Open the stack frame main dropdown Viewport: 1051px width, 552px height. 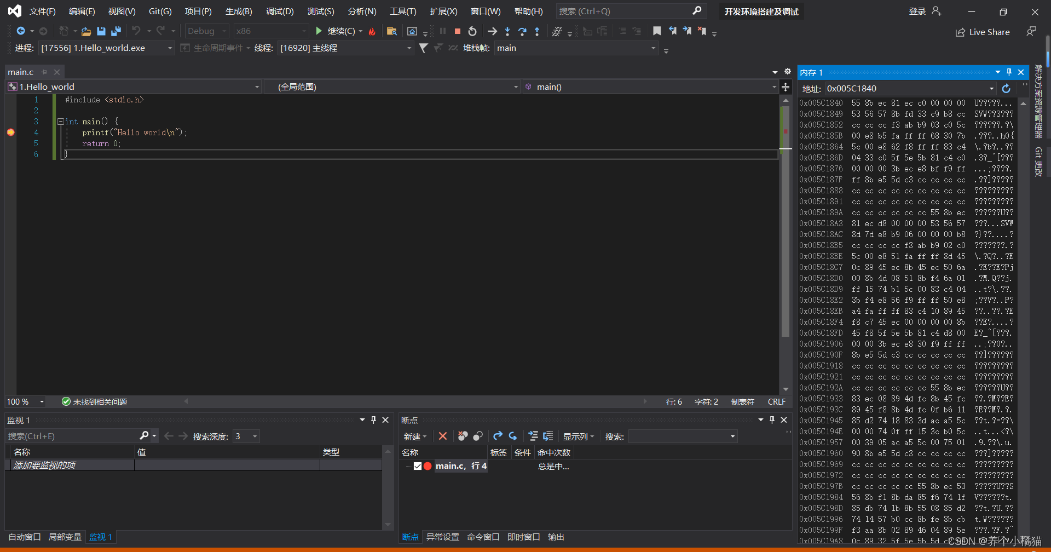click(x=653, y=48)
